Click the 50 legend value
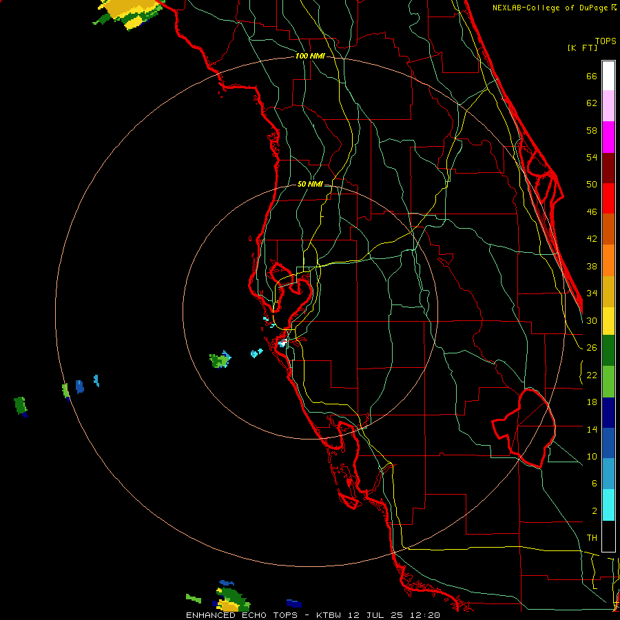 [x=592, y=184]
